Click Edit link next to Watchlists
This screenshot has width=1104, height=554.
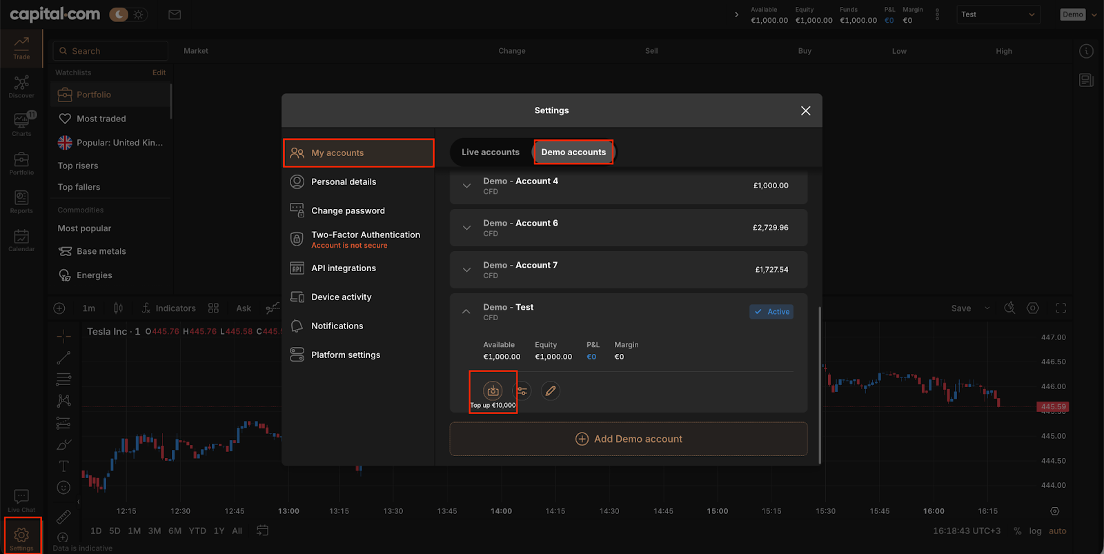[x=159, y=72]
